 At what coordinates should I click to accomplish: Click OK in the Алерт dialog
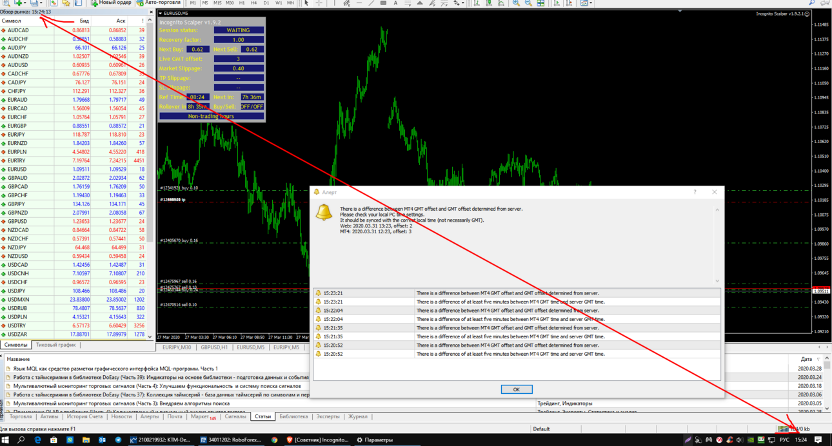coord(517,389)
